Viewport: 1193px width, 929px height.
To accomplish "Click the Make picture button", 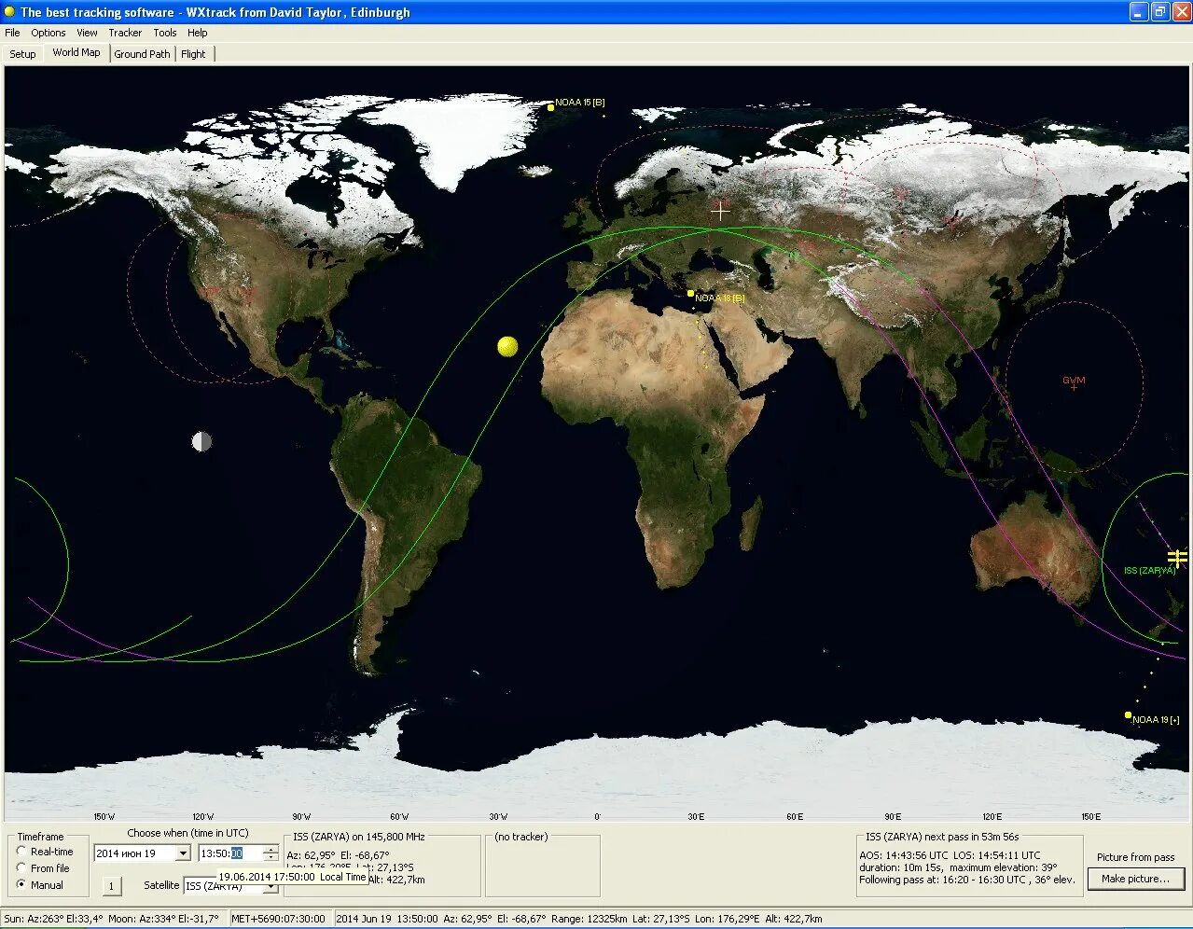I will coord(1135,879).
